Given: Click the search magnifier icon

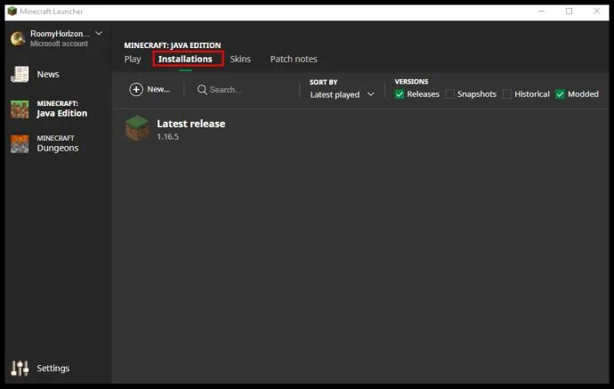Looking at the screenshot, I should coord(202,90).
